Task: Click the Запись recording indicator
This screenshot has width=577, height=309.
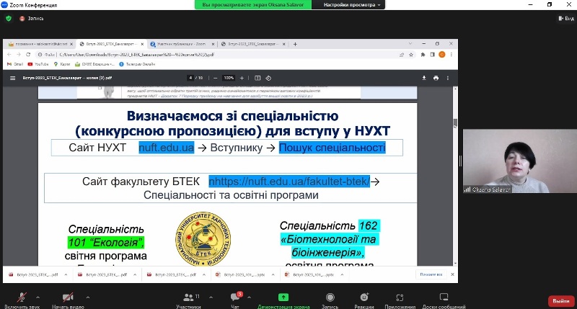Action: point(32,19)
